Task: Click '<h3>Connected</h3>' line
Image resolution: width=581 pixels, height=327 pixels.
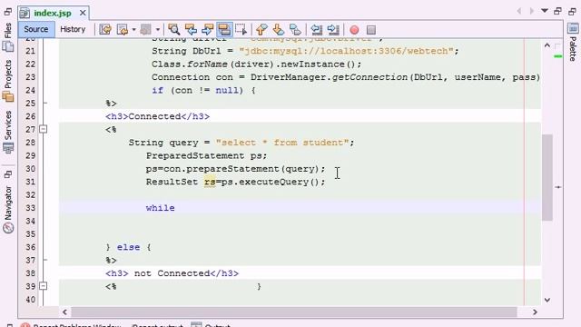Action: 157,116
